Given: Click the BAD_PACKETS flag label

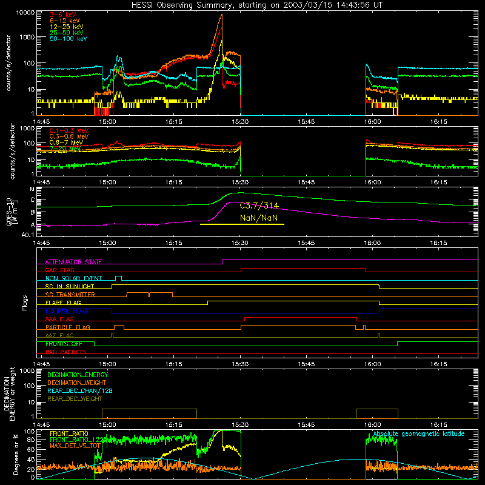Looking at the screenshot, I should [x=66, y=352].
